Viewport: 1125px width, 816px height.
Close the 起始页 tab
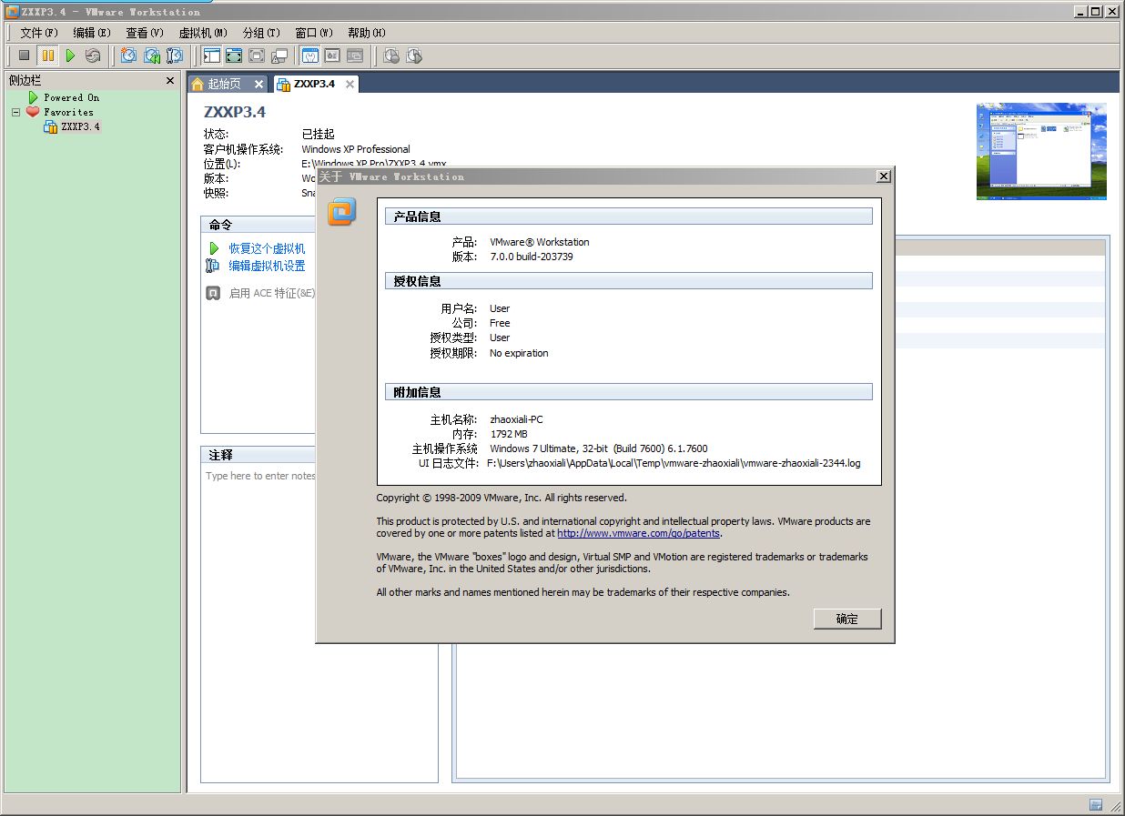point(258,84)
